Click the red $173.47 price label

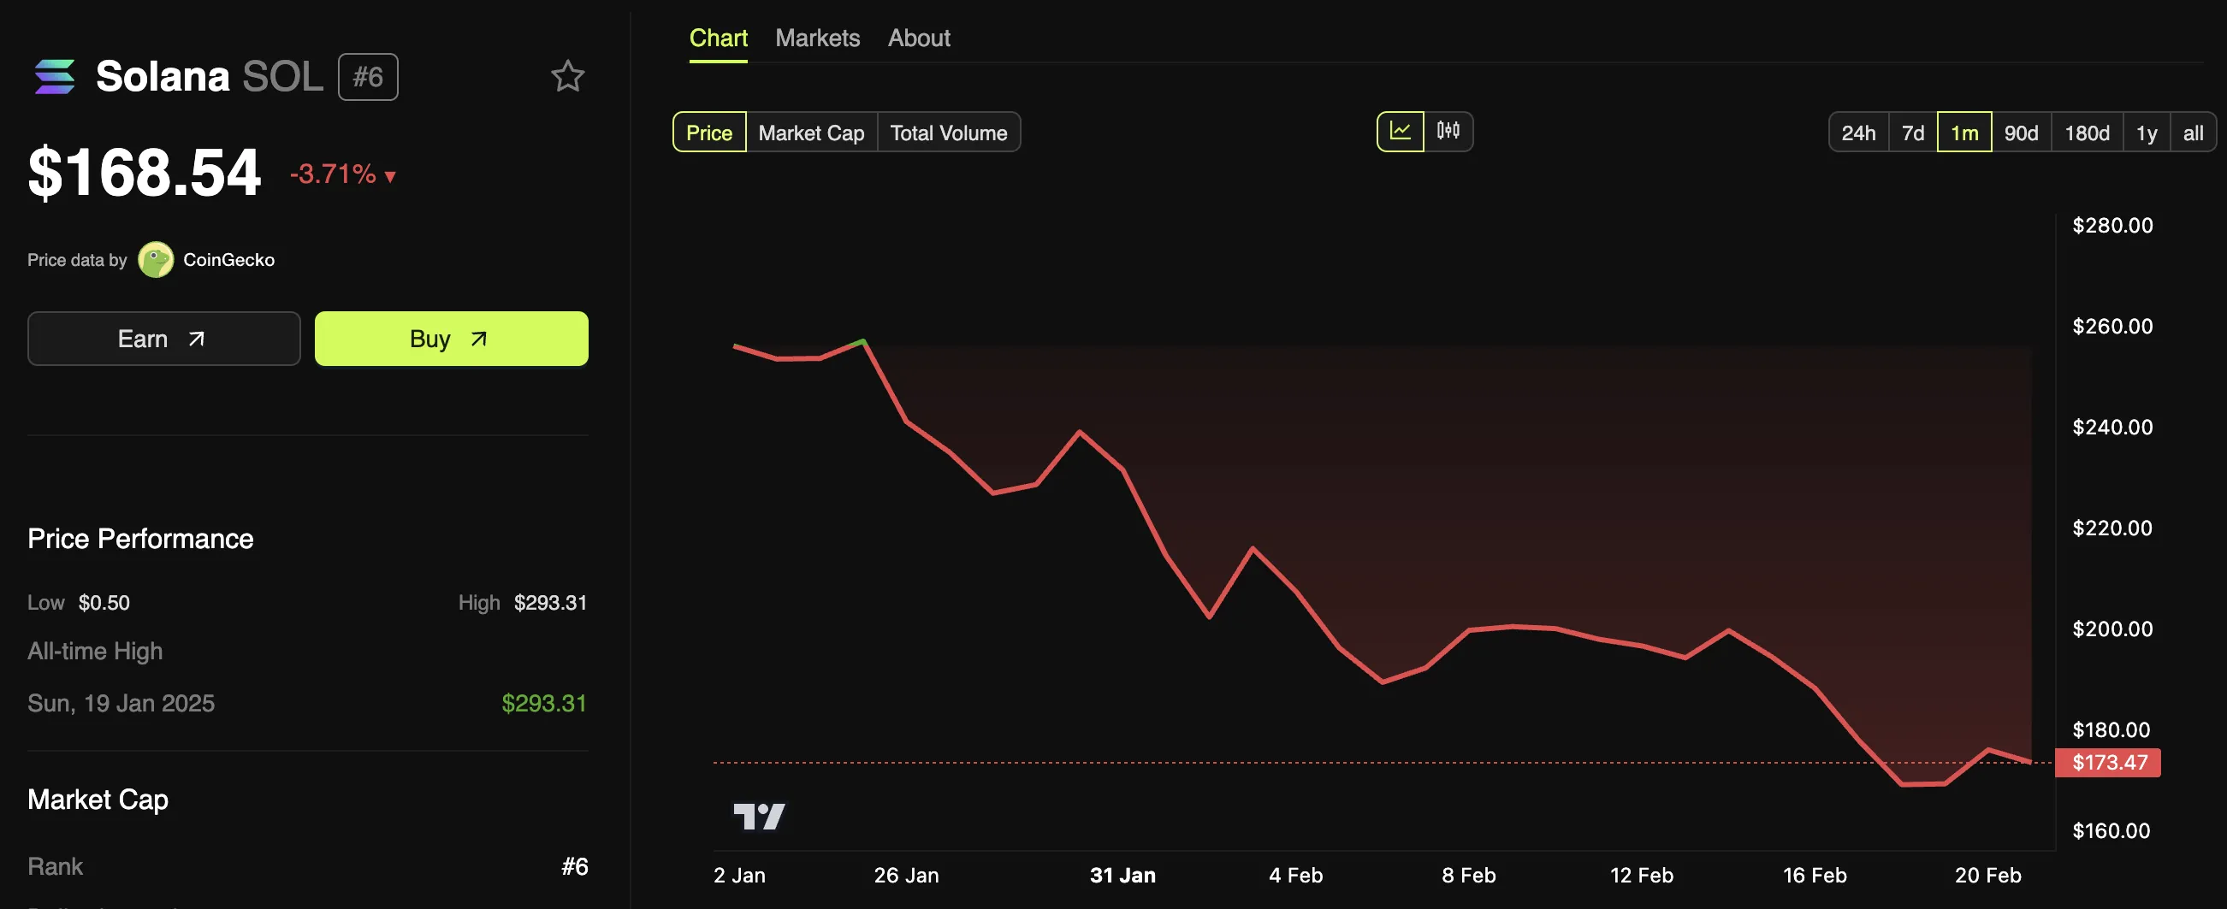[x=2108, y=762]
